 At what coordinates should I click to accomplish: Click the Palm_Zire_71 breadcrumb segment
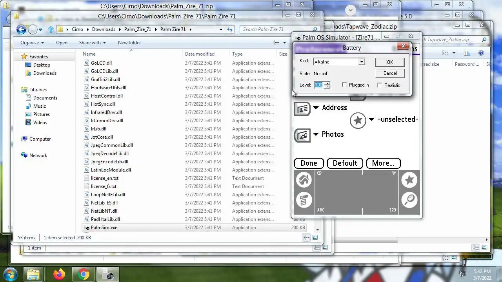point(137,29)
